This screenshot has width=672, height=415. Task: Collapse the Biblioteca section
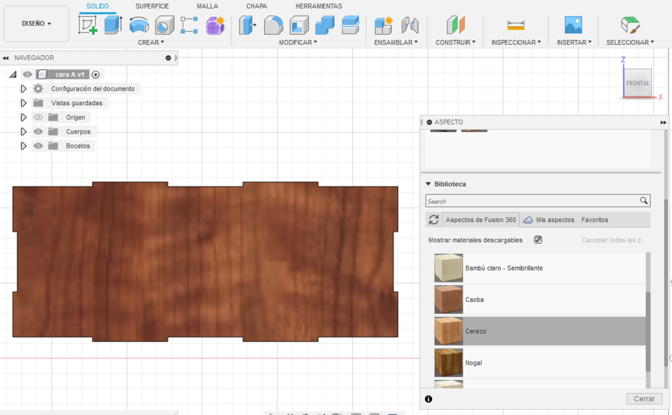tap(428, 184)
